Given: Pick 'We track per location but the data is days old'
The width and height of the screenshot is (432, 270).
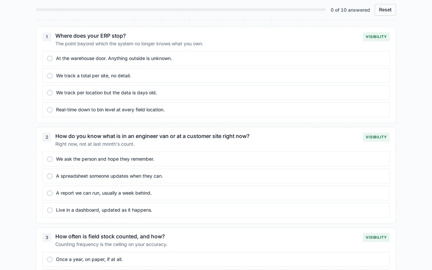Looking at the screenshot, I should pos(216,93).
